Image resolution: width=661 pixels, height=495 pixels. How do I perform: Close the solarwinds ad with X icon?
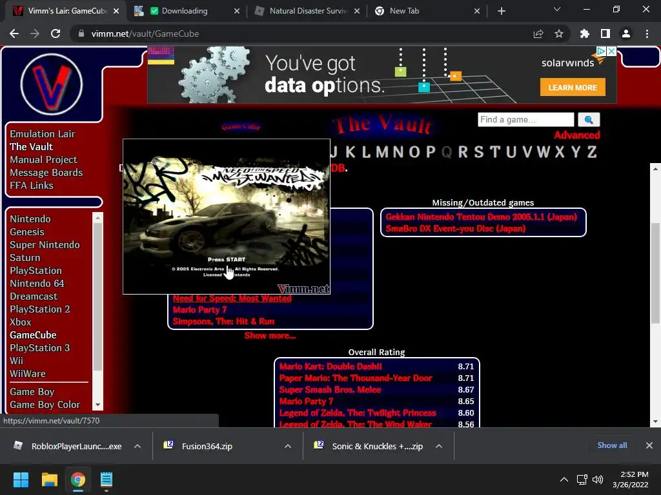coord(612,52)
